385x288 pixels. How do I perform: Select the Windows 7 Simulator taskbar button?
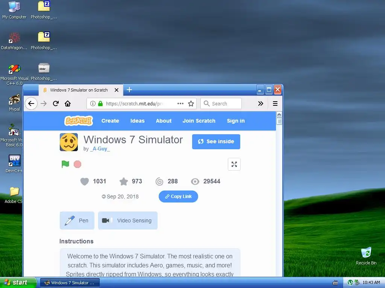click(70, 283)
